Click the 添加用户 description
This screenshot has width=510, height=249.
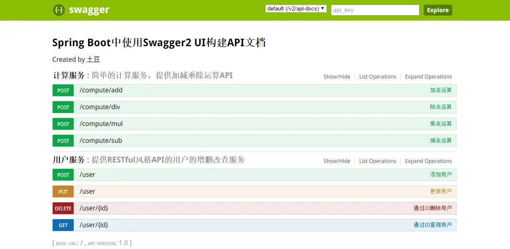click(x=441, y=175)
